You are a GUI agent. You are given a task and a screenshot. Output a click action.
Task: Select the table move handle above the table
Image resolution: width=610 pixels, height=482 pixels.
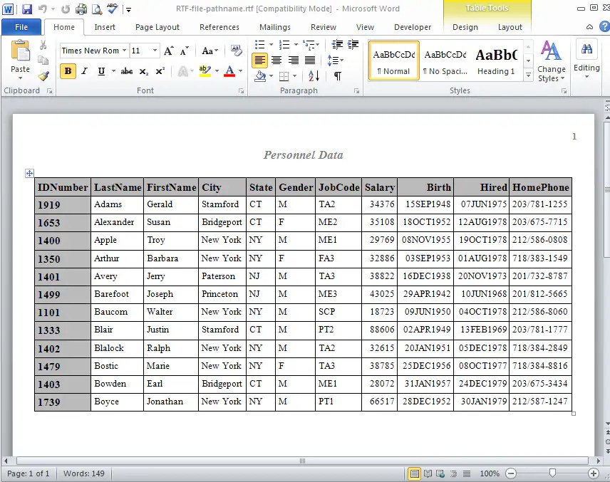[29, 173]
